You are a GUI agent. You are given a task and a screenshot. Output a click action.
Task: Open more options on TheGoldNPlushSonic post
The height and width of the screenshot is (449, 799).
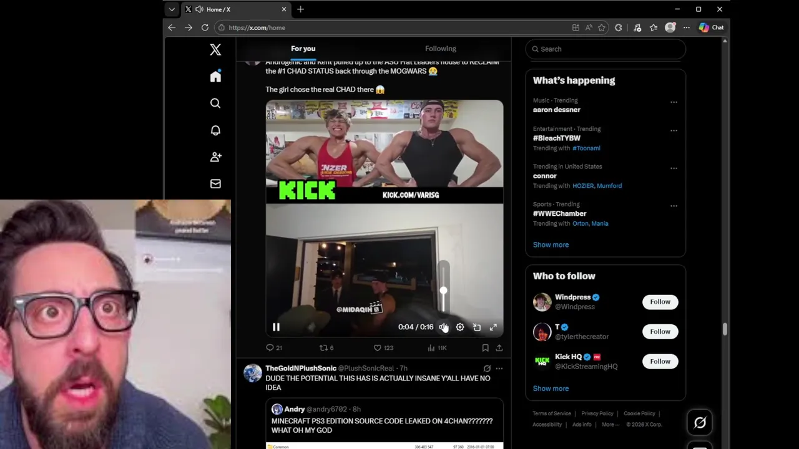click(x=499, y=369)
